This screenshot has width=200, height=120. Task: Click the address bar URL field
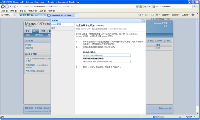[x=75, y=6]
